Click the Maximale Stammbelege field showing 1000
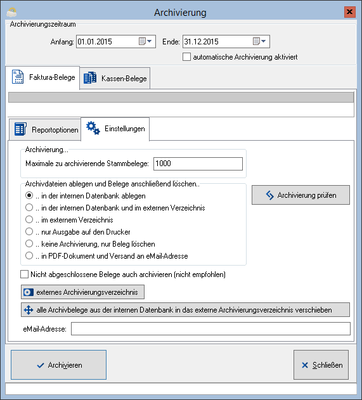Screen dimensions: 362x400 [198, 164]
